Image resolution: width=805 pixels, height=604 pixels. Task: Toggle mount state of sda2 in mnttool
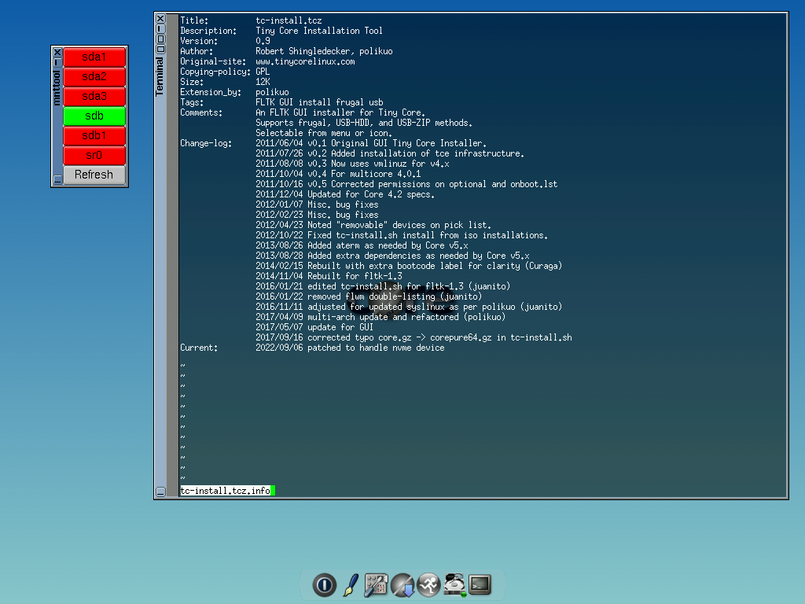94,76
